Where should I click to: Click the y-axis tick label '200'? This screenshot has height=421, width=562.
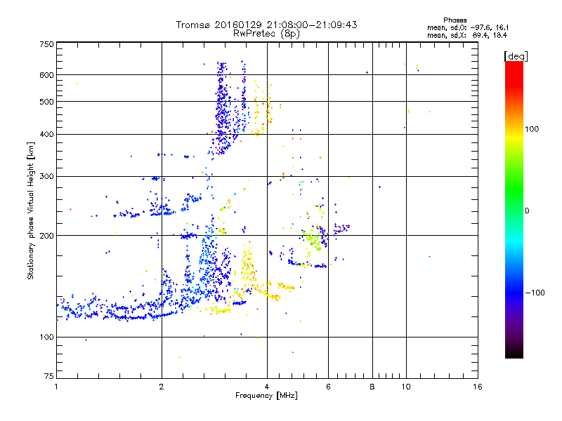pos(46,236)
